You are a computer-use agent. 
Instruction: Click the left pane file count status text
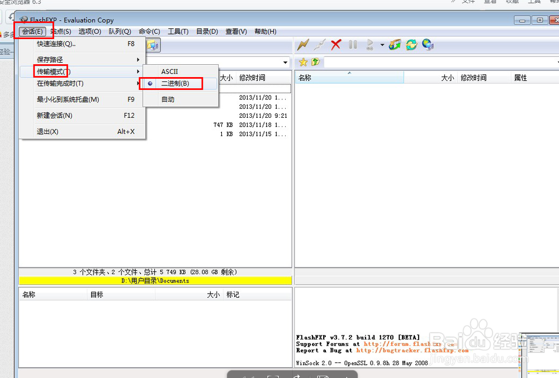coord(155,272)
